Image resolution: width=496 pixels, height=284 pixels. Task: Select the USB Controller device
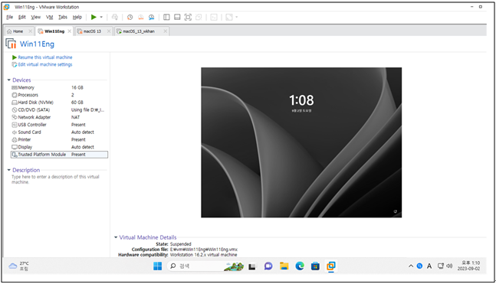59,125
